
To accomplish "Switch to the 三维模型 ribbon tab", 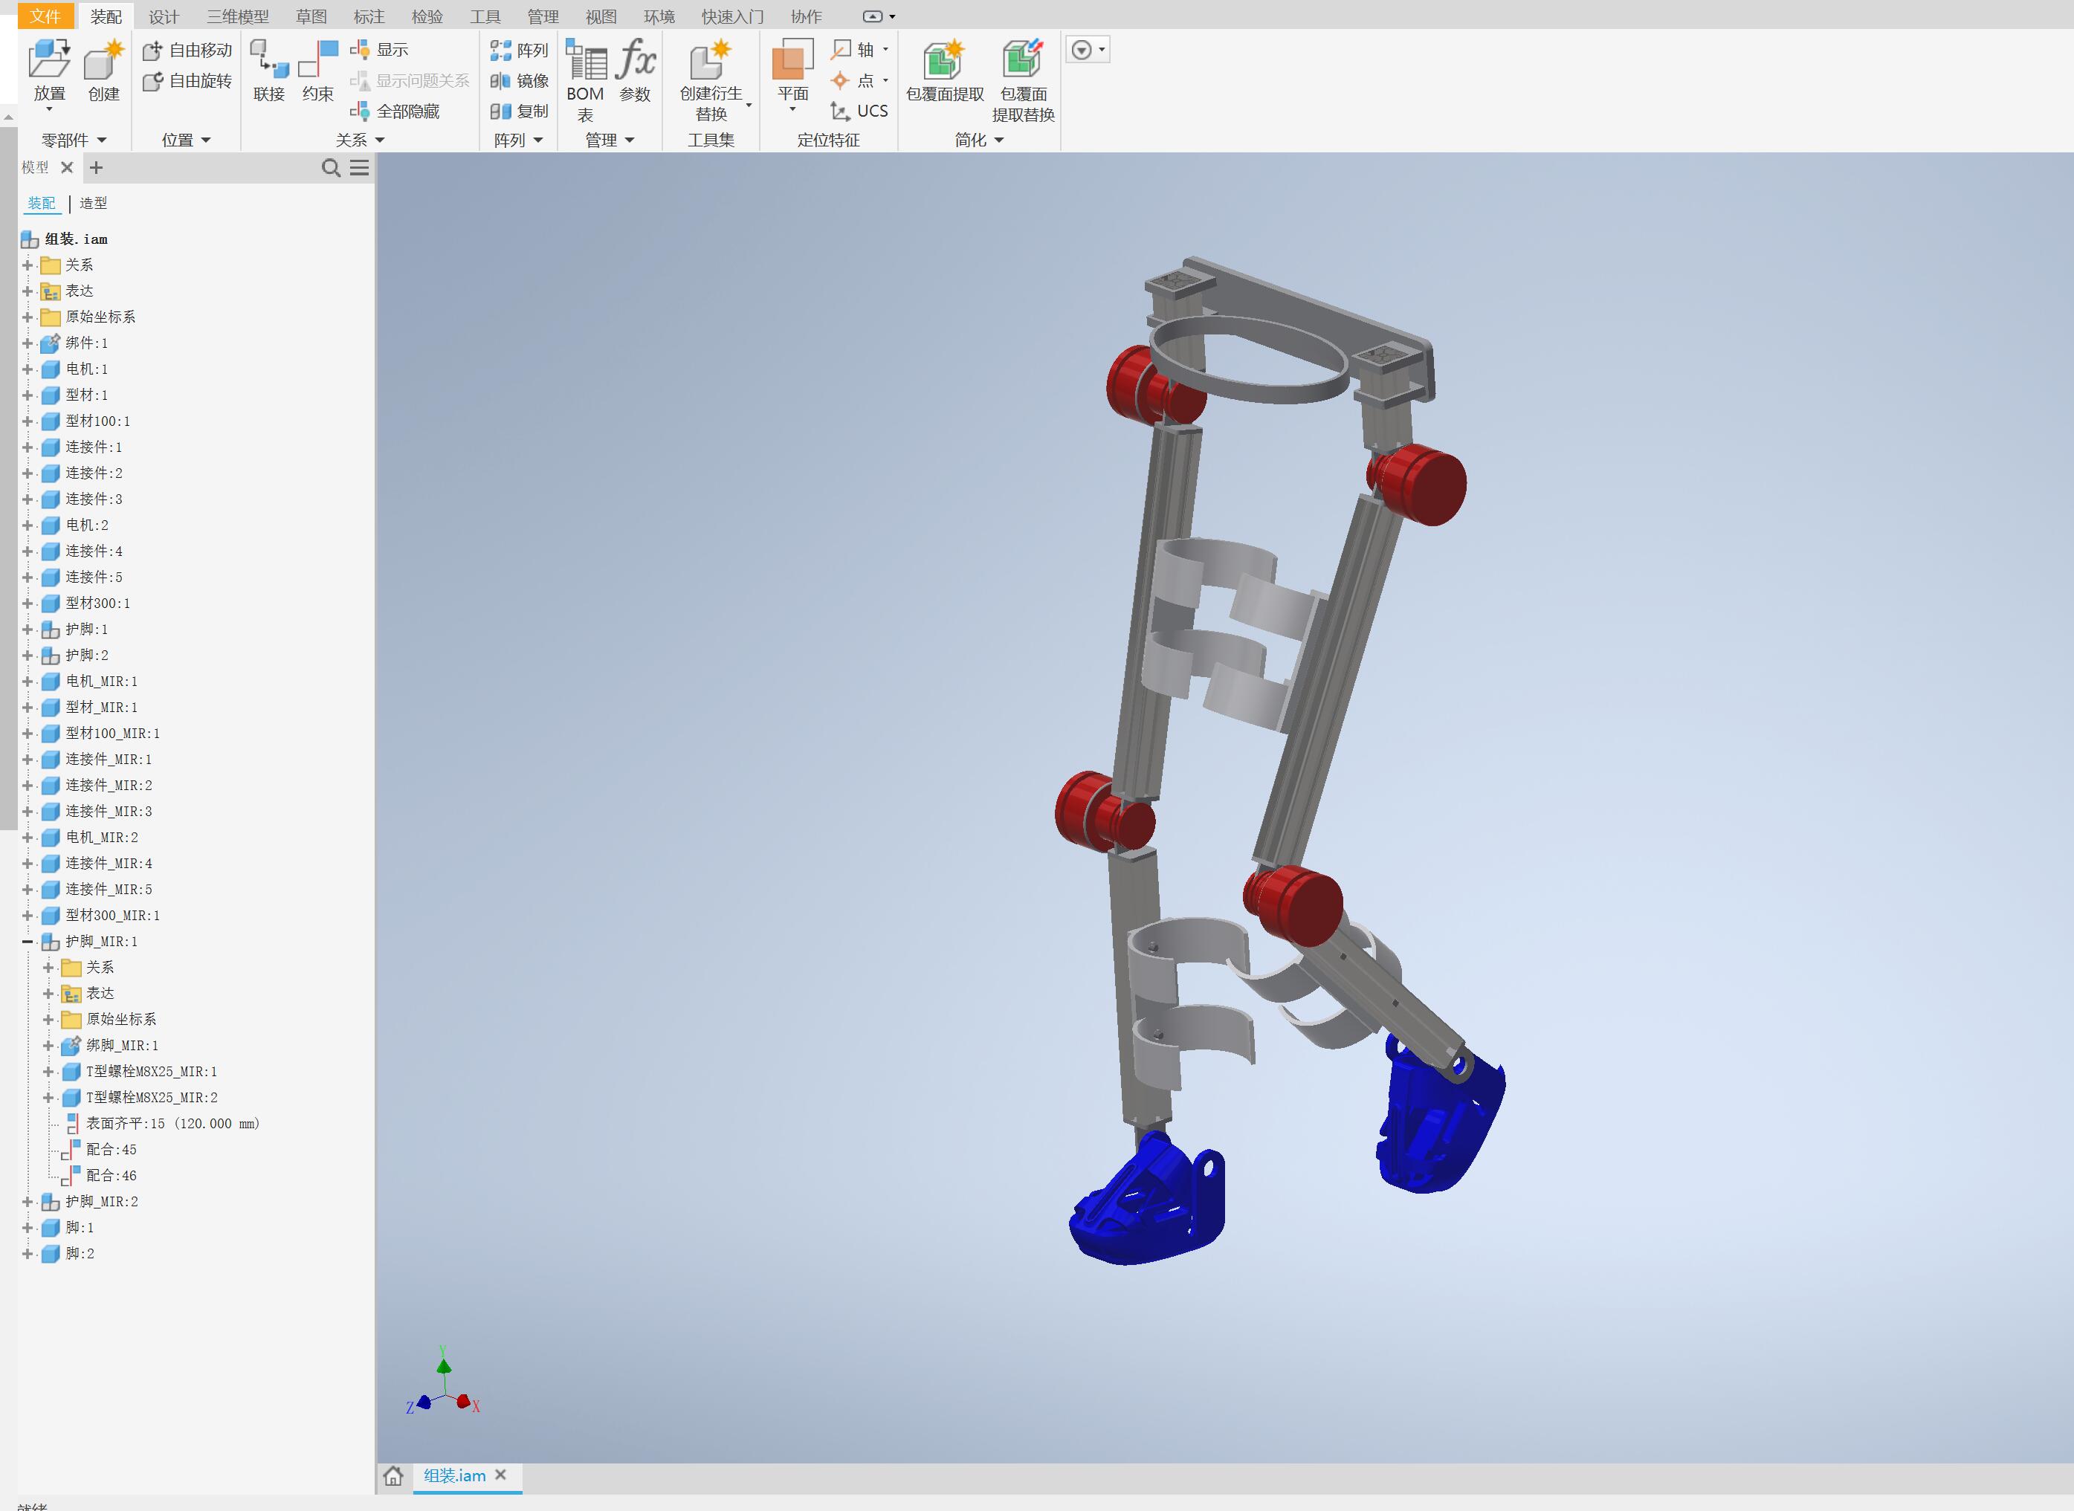I will click(x=237, y=16).
